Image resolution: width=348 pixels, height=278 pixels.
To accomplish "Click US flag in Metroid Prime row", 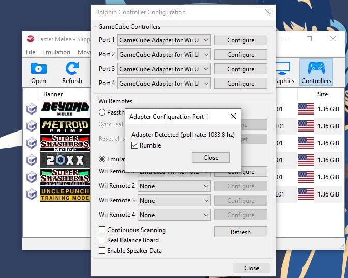I will pyautogui.click(x=306, y=126).
